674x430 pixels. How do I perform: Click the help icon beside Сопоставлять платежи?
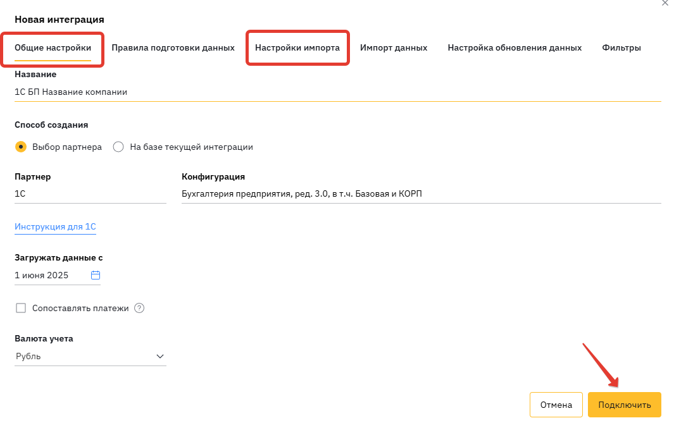[139, 308]
